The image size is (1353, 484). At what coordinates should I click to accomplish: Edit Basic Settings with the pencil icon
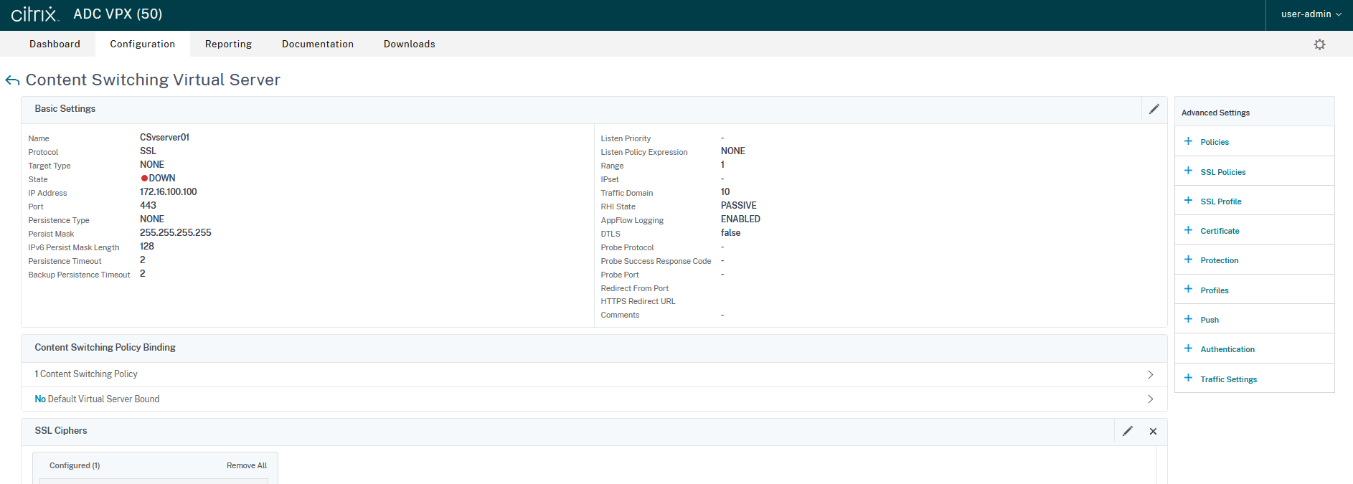coord(1154,109)
